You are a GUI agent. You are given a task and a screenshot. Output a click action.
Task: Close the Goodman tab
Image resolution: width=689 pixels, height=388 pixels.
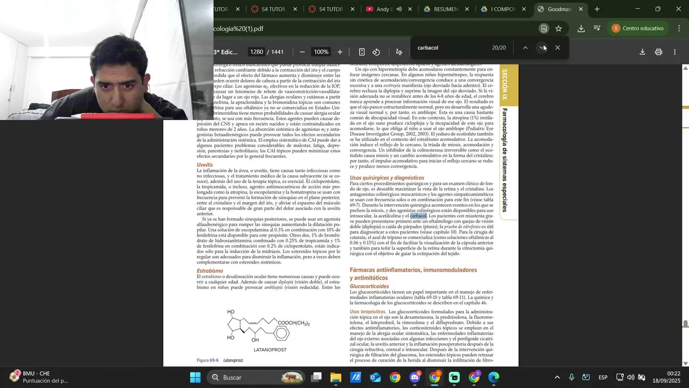pos(581,9)
